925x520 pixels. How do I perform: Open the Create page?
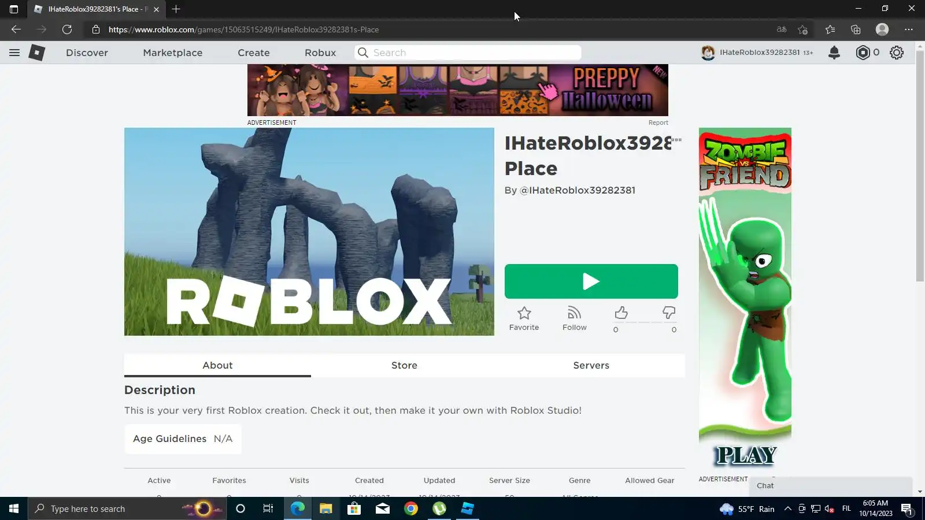pos(254,53)
